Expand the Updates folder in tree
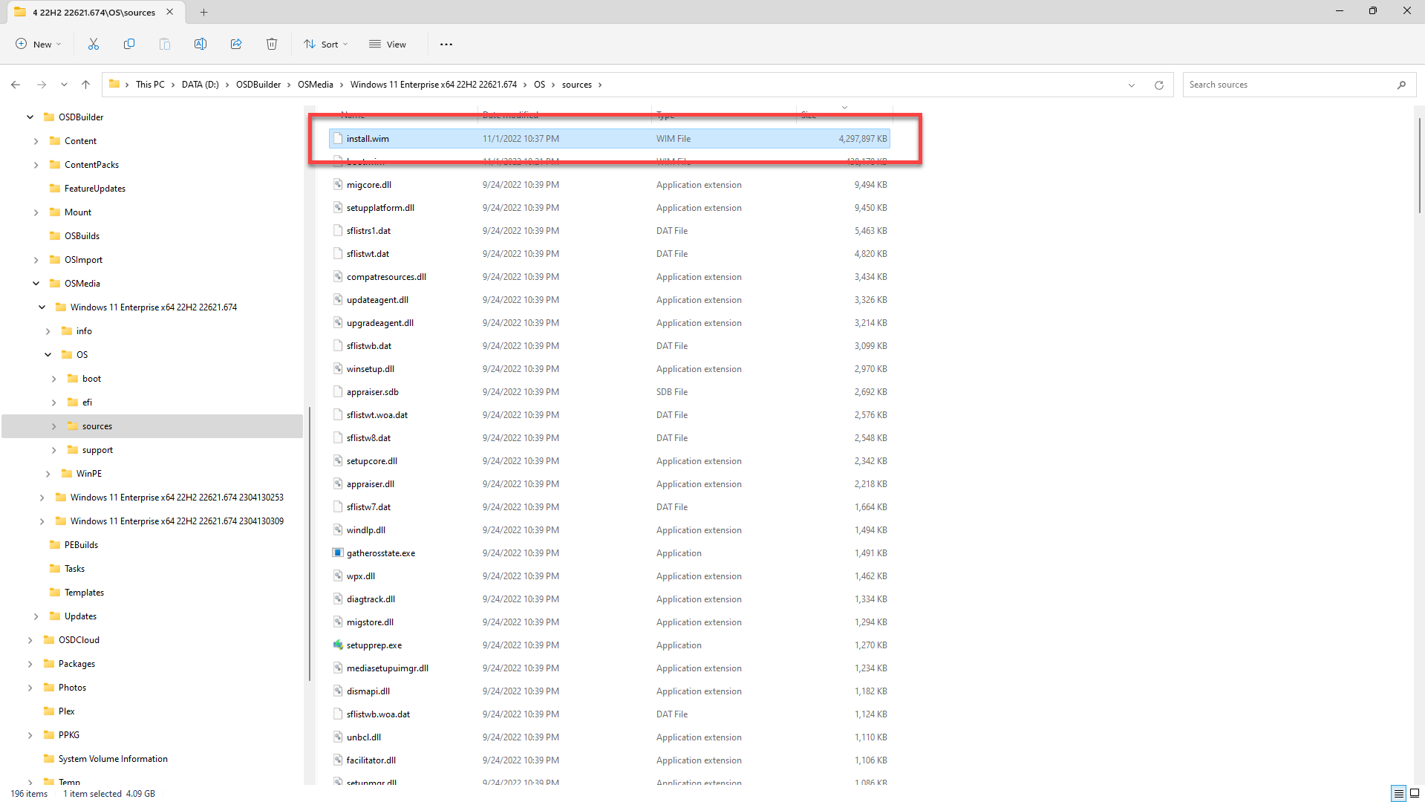1425x802 pixels. point(36,616)
